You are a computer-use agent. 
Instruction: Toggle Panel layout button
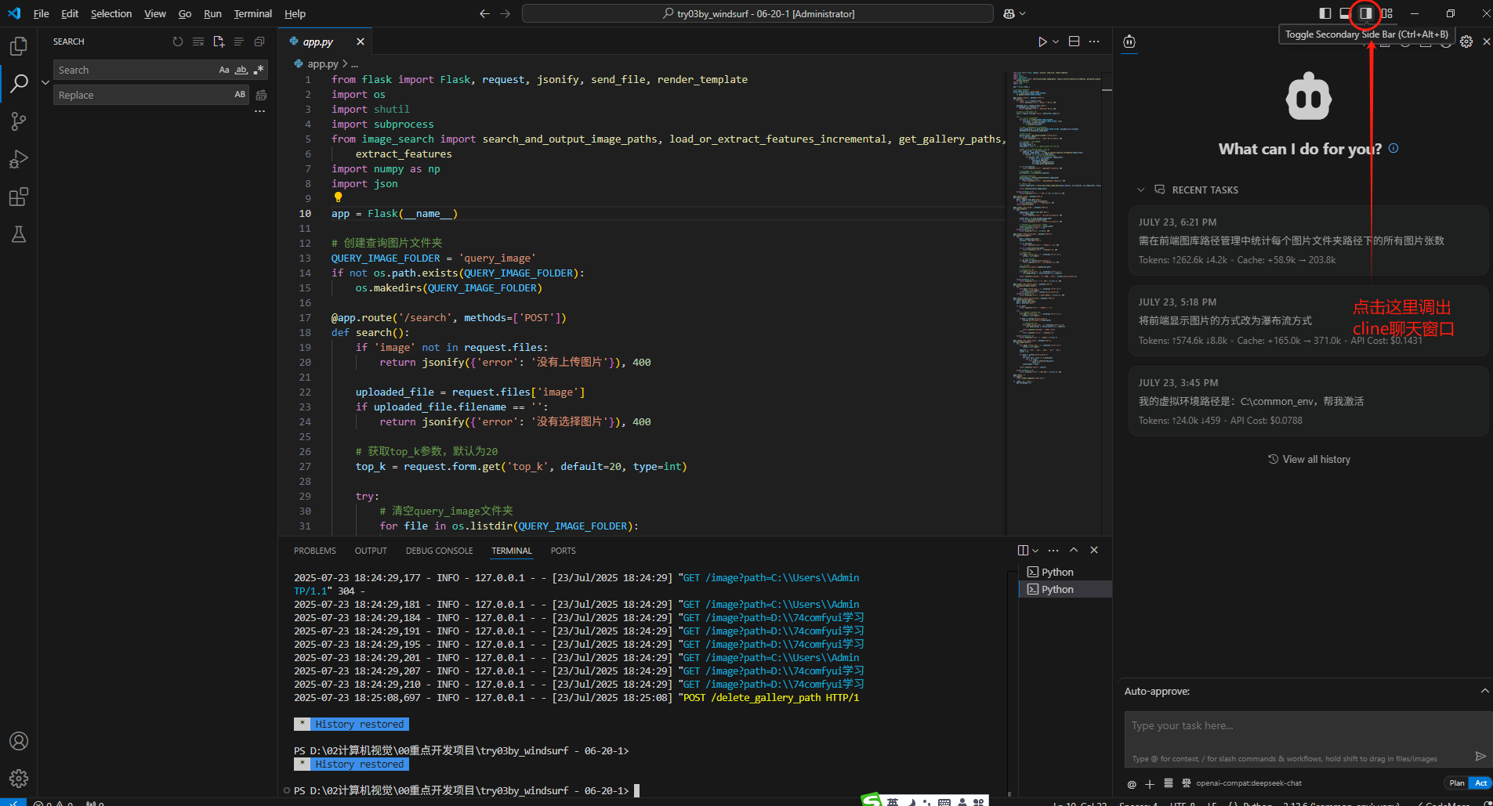click(1346, 13)
